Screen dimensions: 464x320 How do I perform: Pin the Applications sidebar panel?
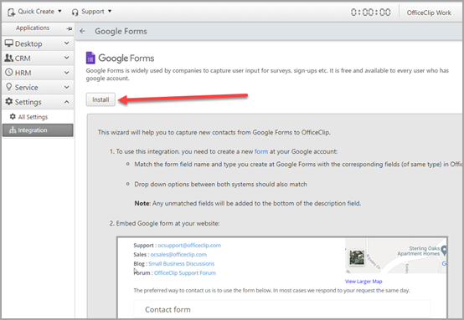point(70,28)
